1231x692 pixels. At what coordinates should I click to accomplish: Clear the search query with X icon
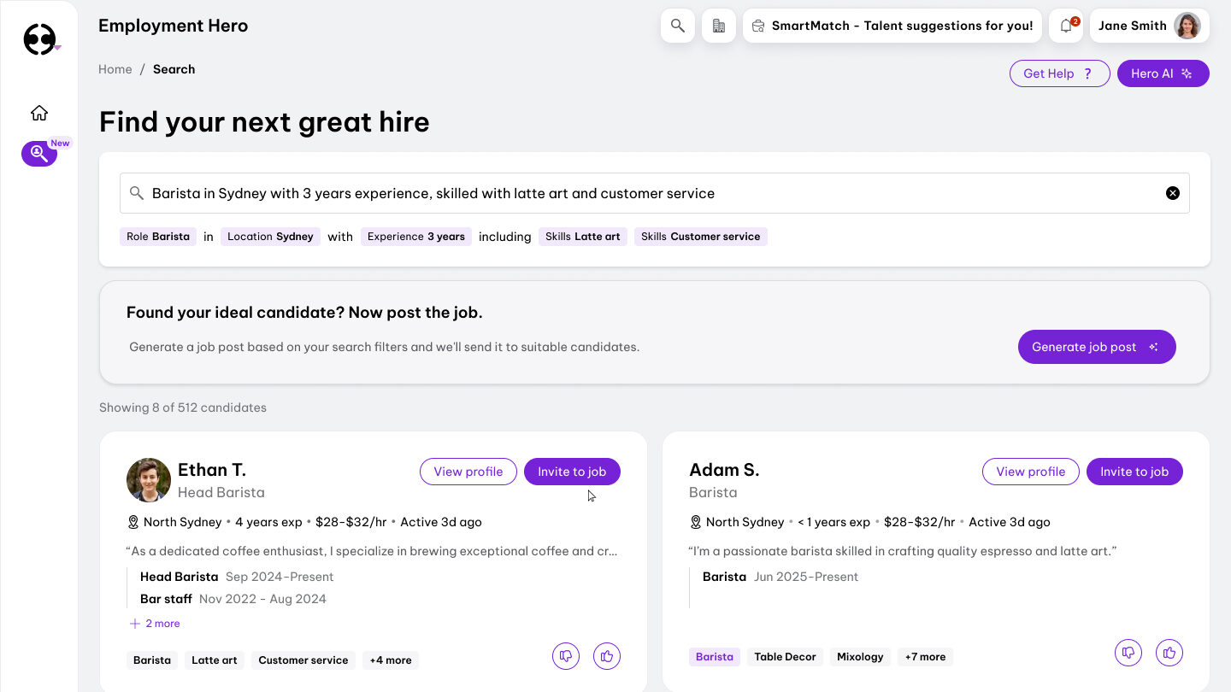[1173, 193]
